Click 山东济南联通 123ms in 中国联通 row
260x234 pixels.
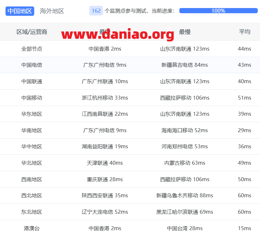[x=185, y=81]
